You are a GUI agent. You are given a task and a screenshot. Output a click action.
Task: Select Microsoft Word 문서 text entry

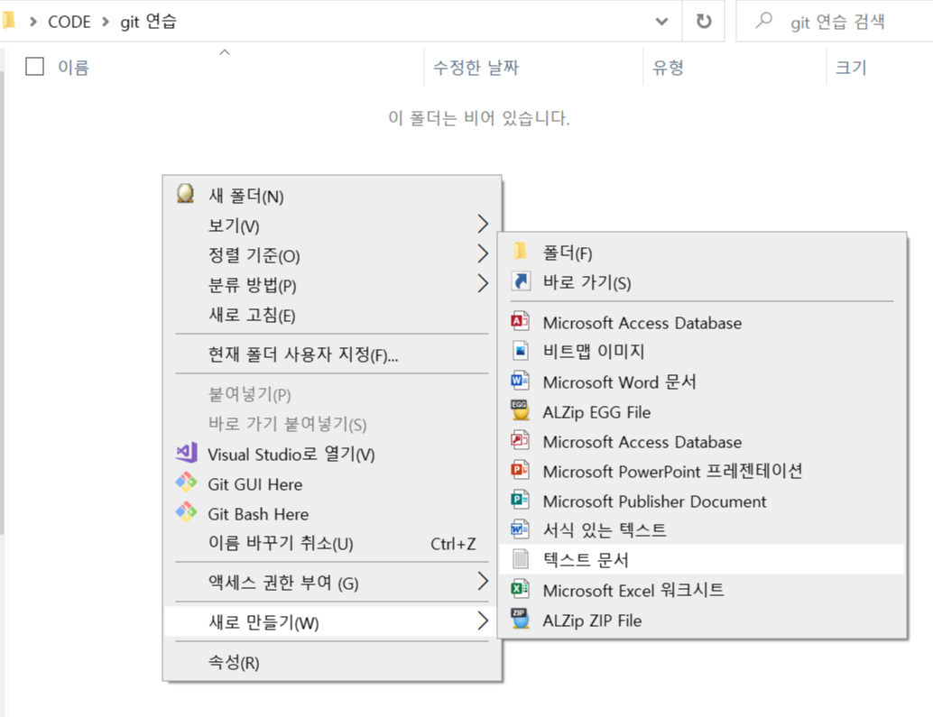619,381
